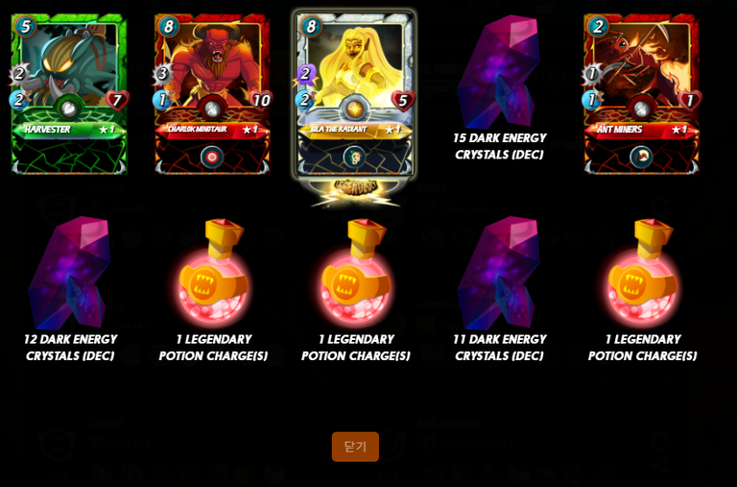Click the Harvester card

[x=69, y=94]
